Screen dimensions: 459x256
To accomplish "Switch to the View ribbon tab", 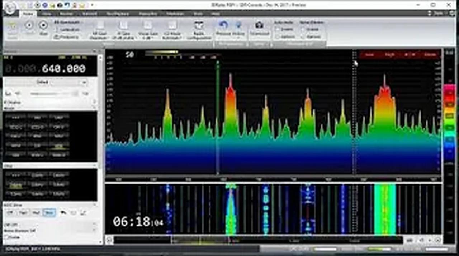I will 46,14.
